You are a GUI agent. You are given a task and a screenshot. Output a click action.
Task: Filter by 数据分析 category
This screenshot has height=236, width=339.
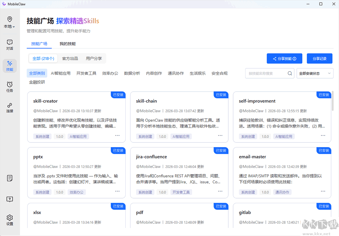click(x=132, y=73)
